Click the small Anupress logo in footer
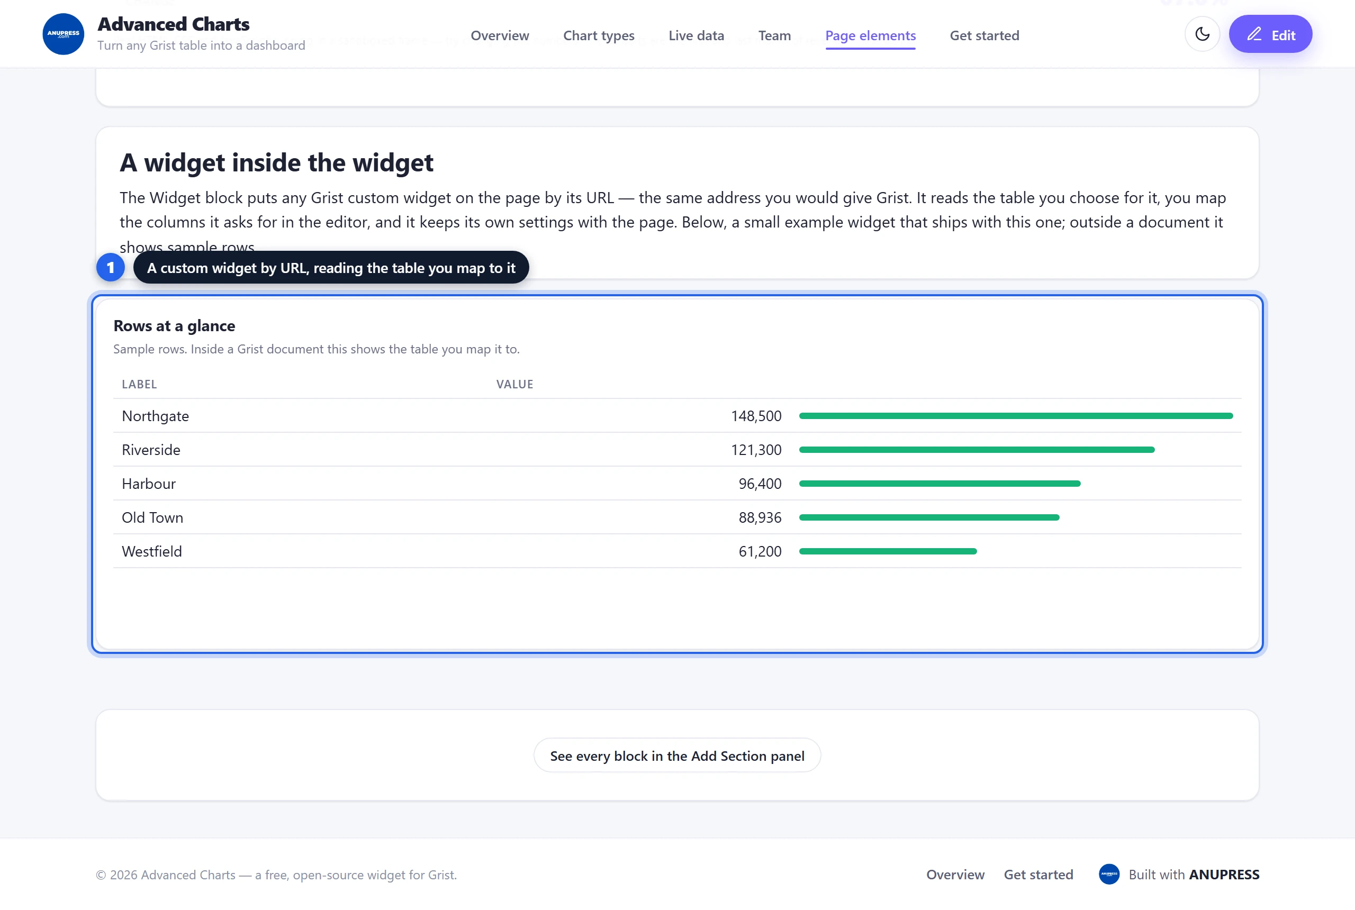 [1109, 875]
